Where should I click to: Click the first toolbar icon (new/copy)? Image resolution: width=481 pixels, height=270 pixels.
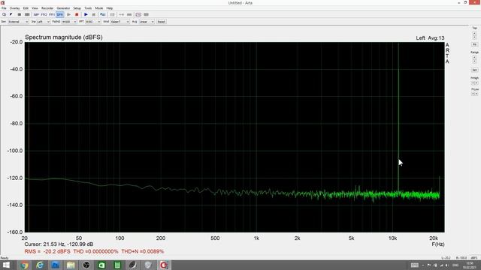click(x=4, y=14)
